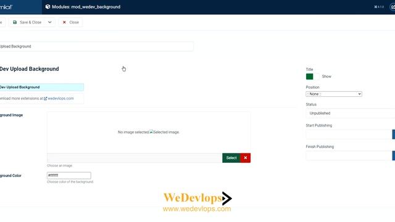This screenshot has width=395, height=222.
Task: Click the 'Choose color of the background.' hint
Action: click(70, 182)
